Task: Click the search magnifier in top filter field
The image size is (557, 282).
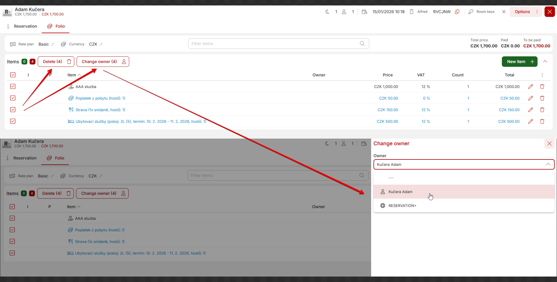Action: coord(362,44)
